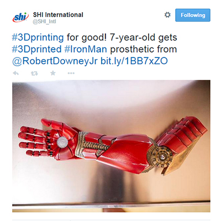
Task: Click the SHI logo avatar
Action: (x=20, y=17)
